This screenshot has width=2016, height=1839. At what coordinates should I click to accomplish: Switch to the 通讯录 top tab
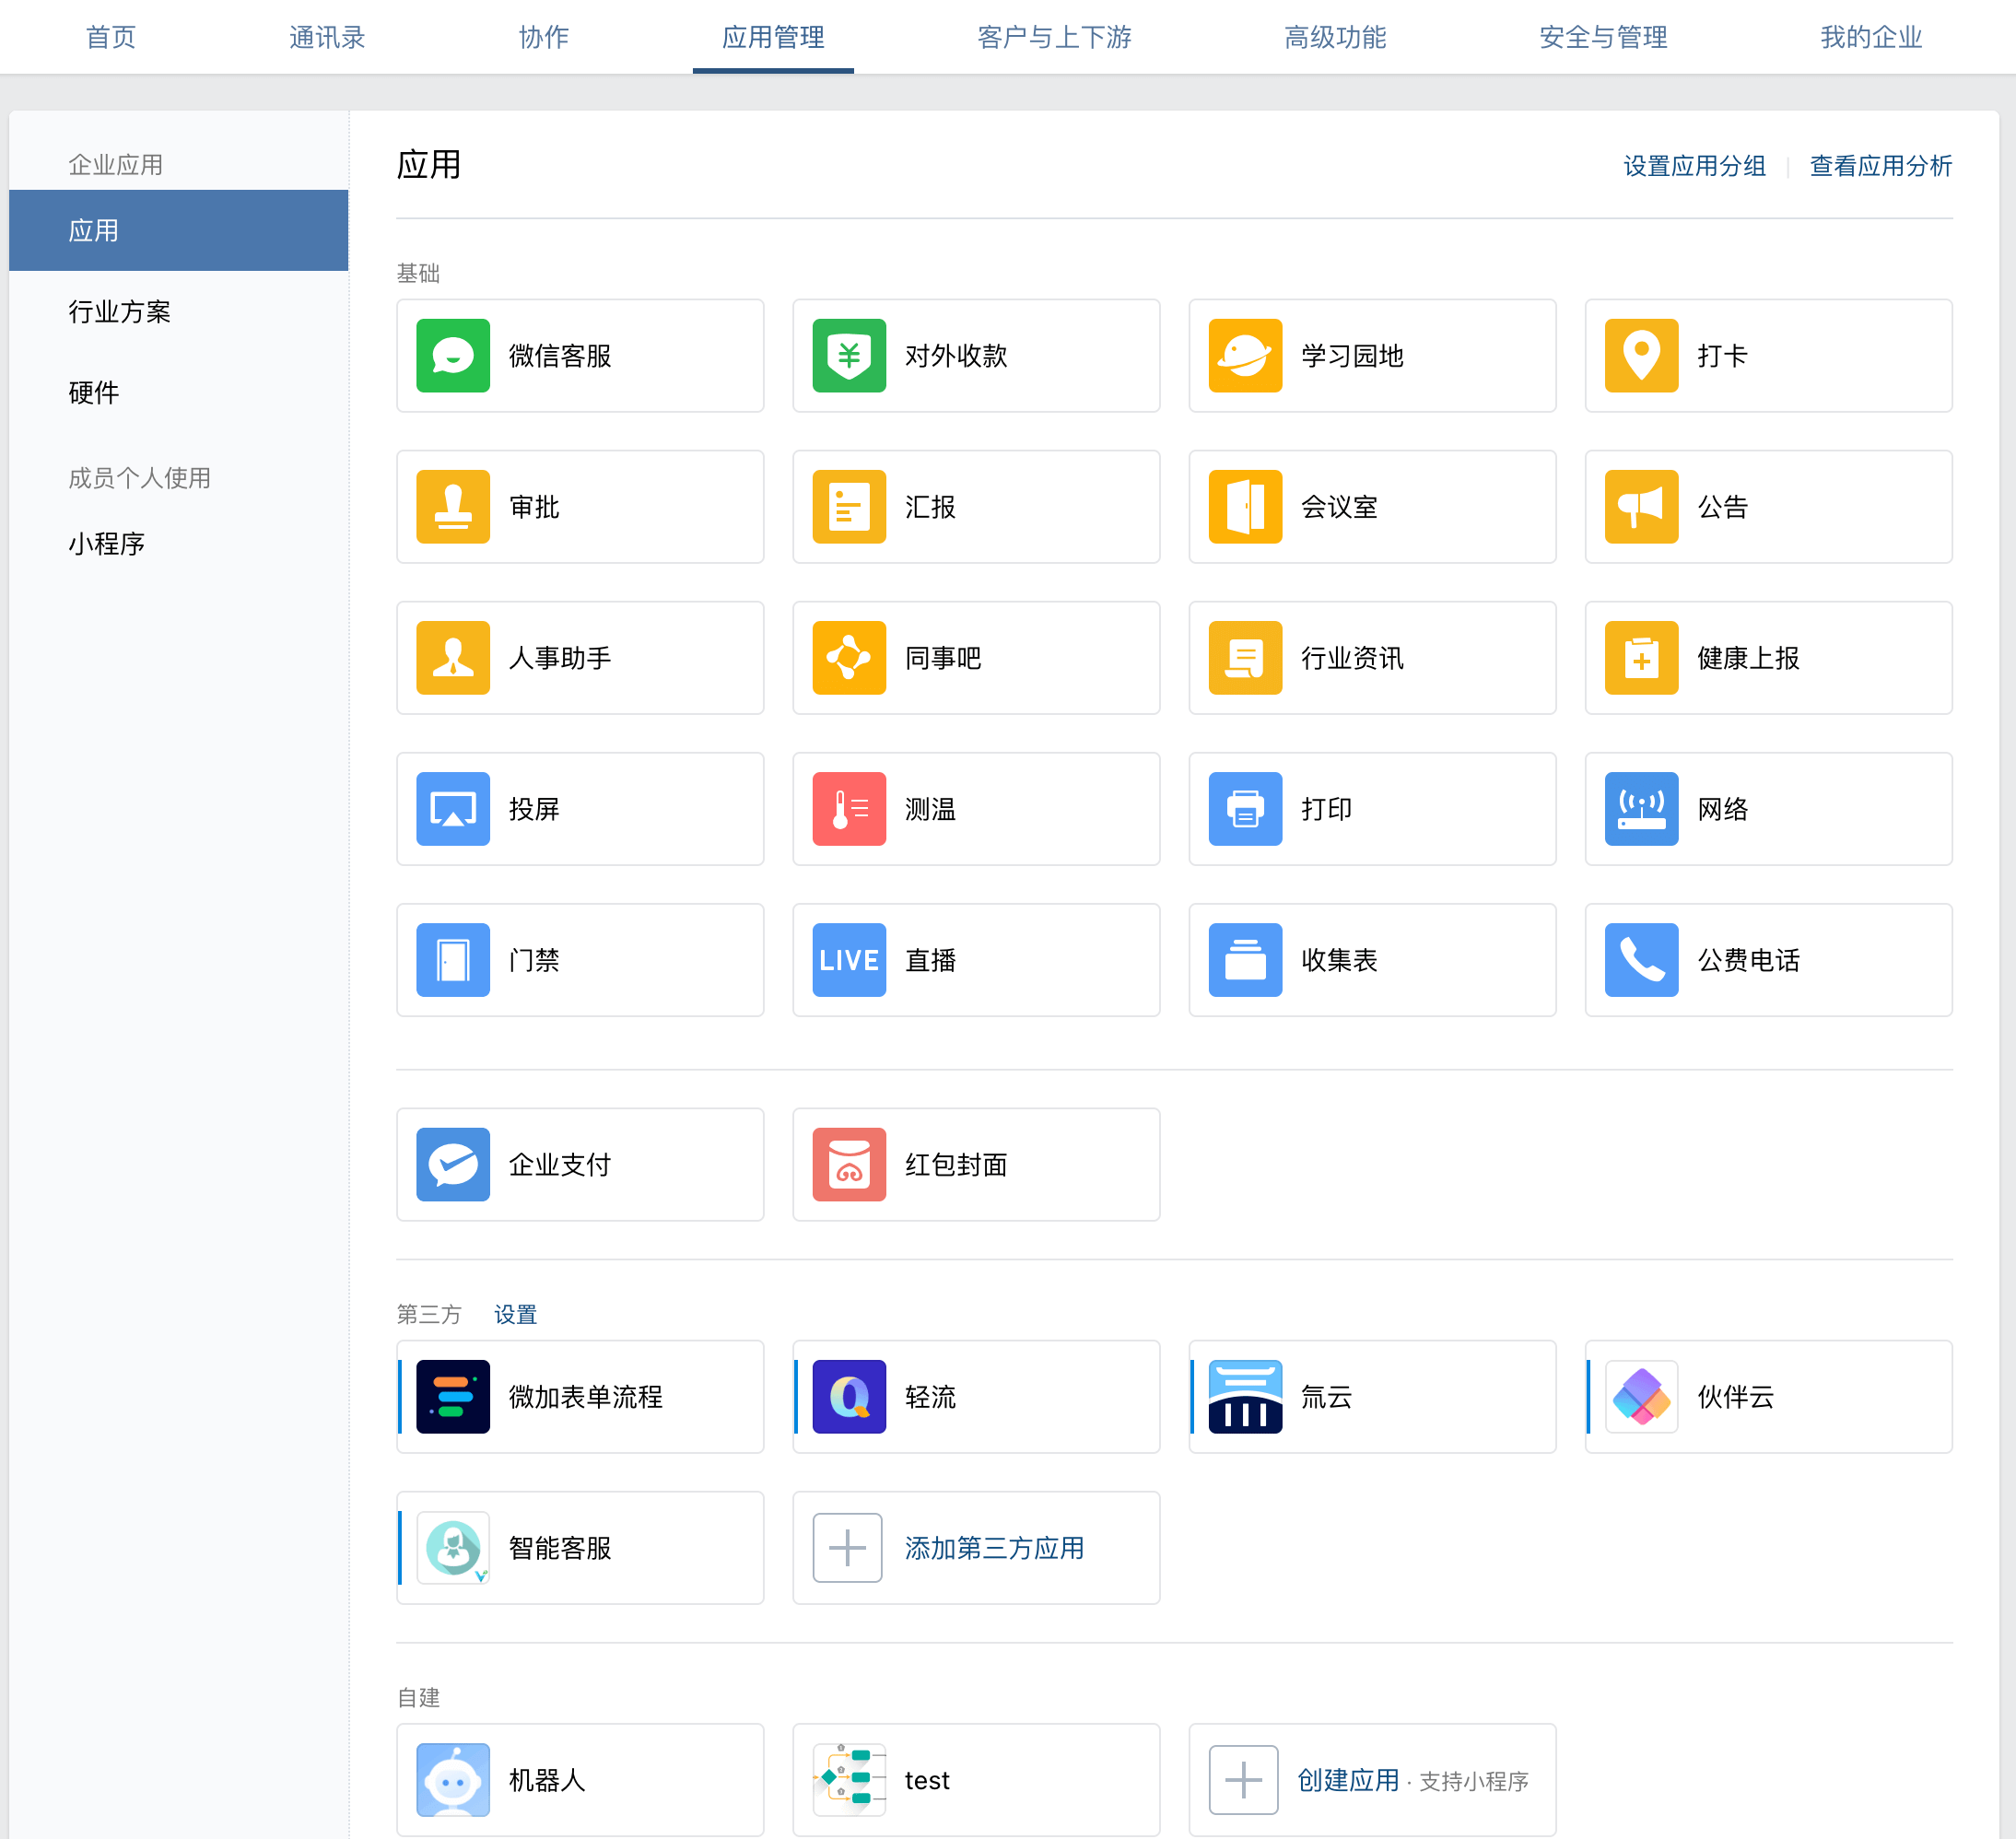coord(327,37)
